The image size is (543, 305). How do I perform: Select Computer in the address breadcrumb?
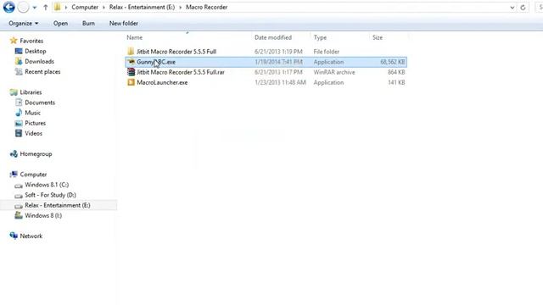click(85, 7)
